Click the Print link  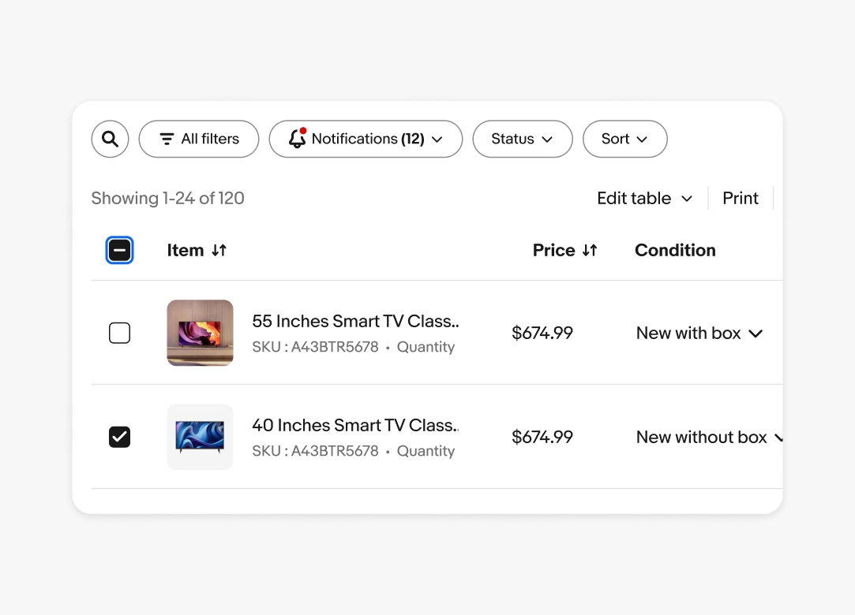[x=740, y=198]
